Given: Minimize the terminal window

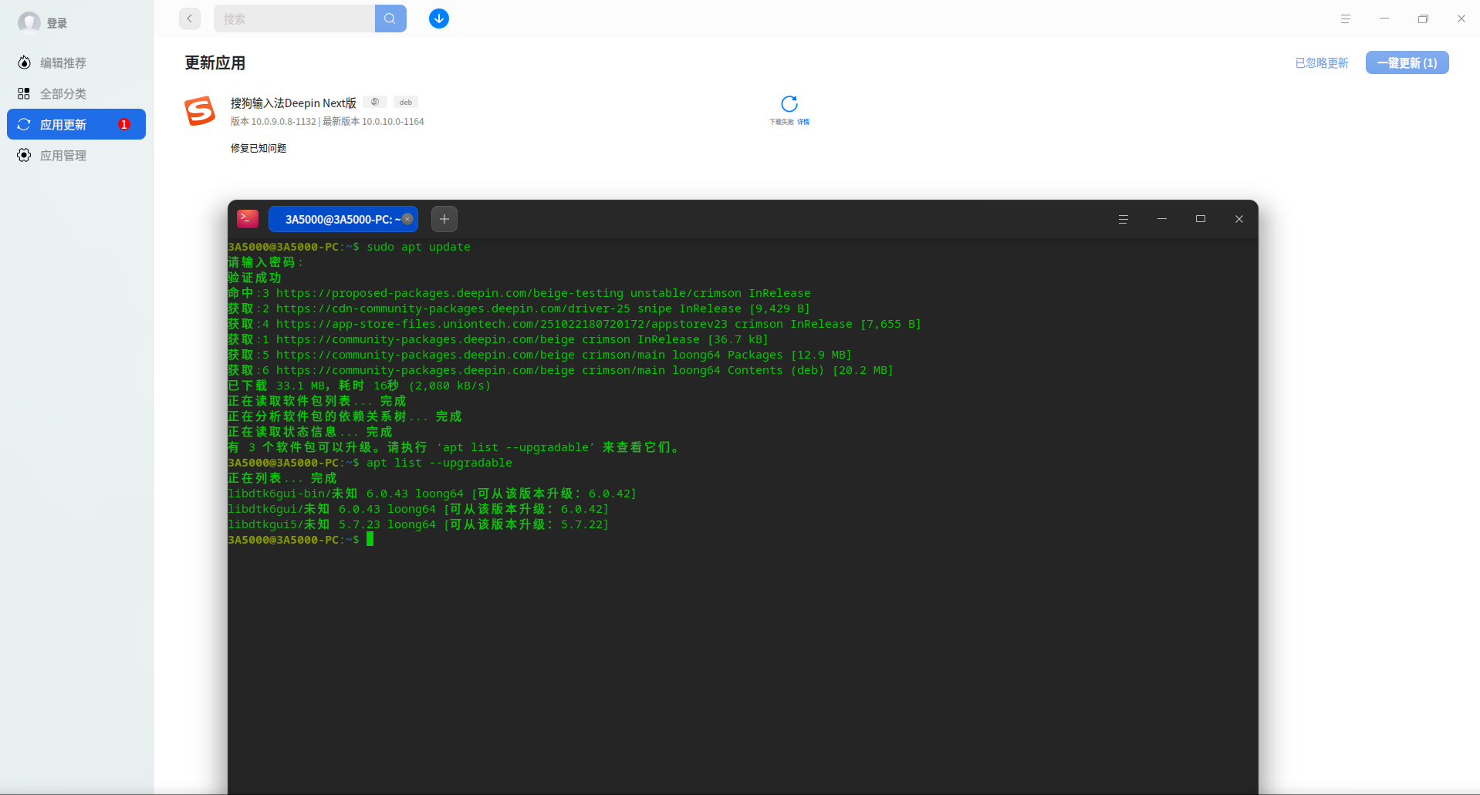Looking at the screenshot, I should click(1162, 219).
